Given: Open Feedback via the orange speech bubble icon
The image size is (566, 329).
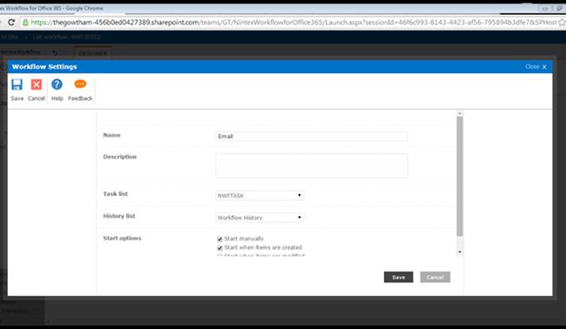Looking at the screenshot, I should click(80, 84).
